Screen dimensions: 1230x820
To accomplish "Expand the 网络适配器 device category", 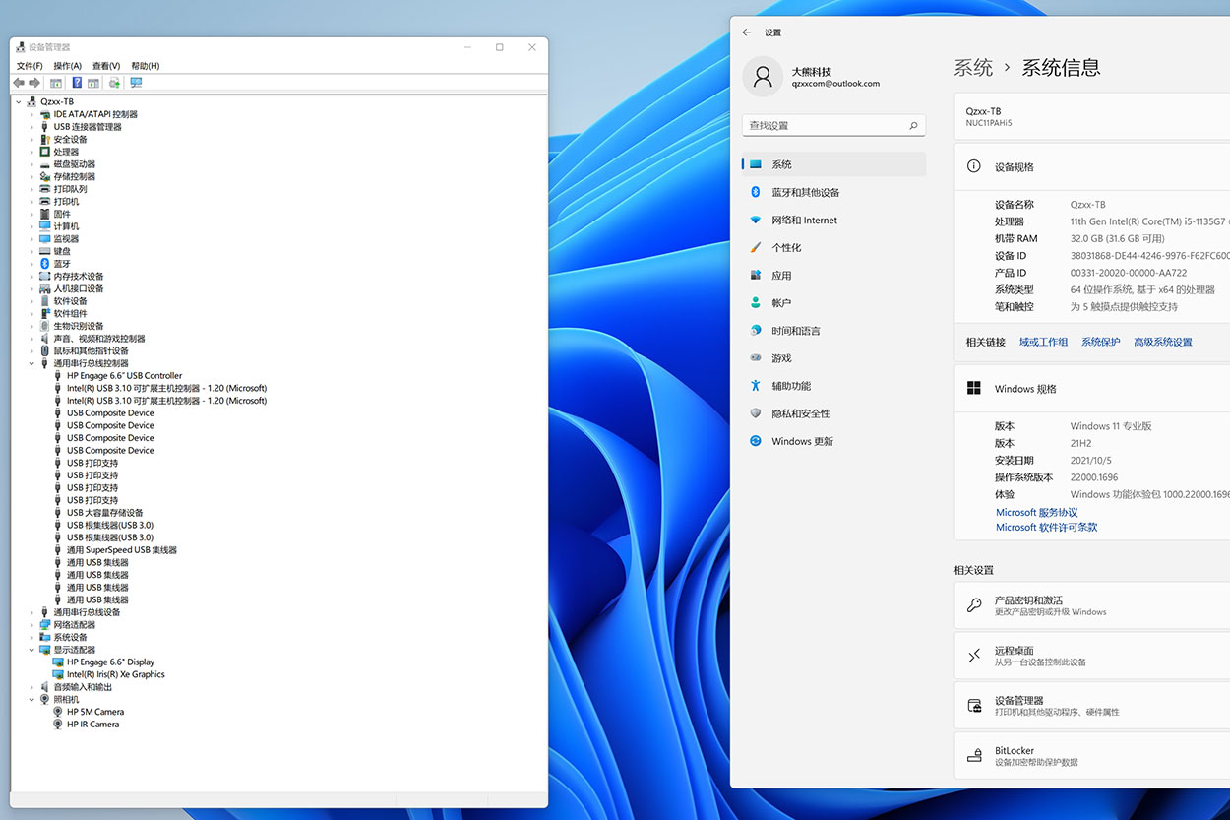I will point(31,624).
